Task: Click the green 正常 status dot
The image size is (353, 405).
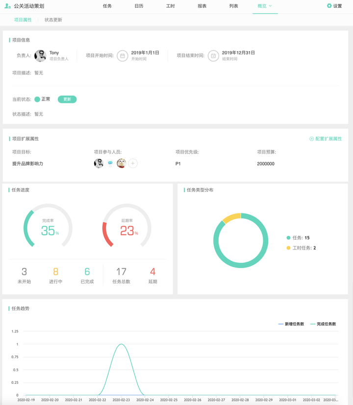Action: pyautogui.click(x=37, y=99)
